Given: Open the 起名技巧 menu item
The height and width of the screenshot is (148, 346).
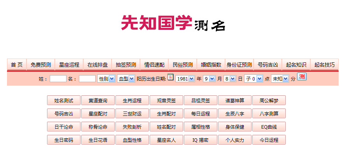Looking at the screenshot, I should 324,65.
